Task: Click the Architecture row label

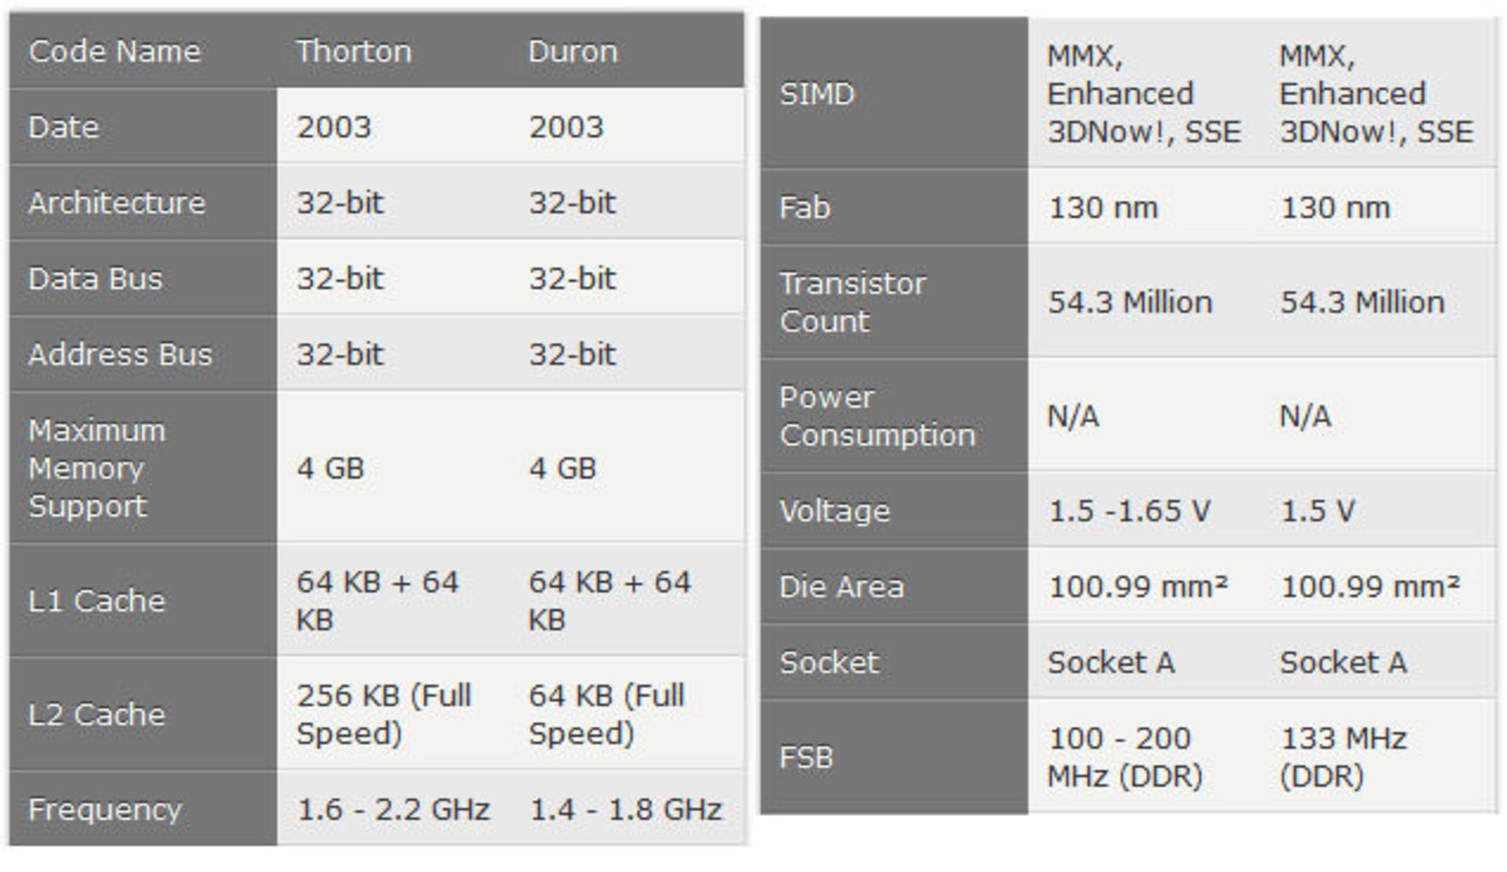Action: coord(117,203)
